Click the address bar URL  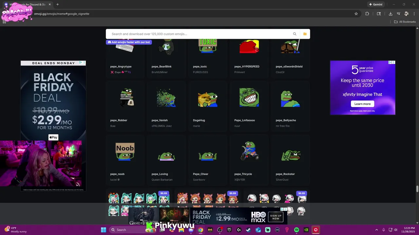pos(62,14)
